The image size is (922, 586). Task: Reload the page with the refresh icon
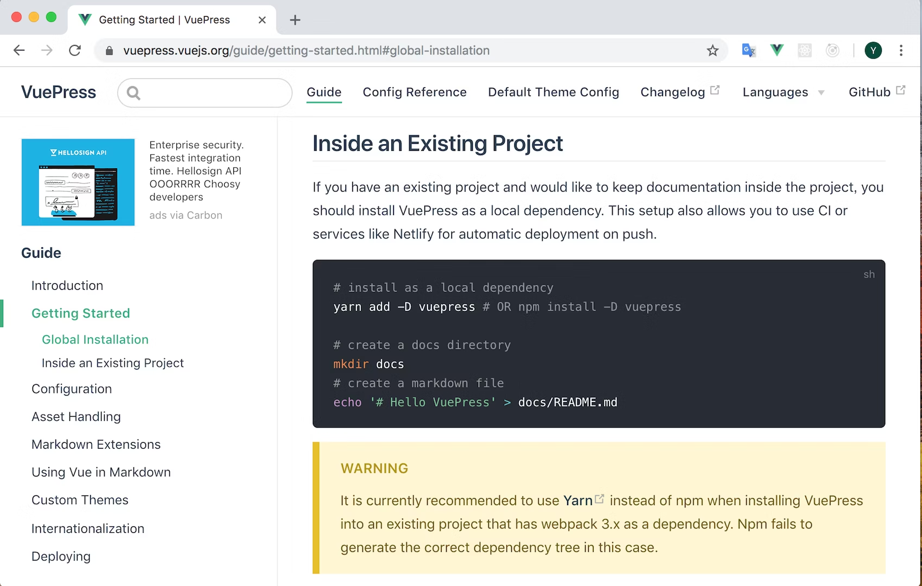click(x=75, y=50)
